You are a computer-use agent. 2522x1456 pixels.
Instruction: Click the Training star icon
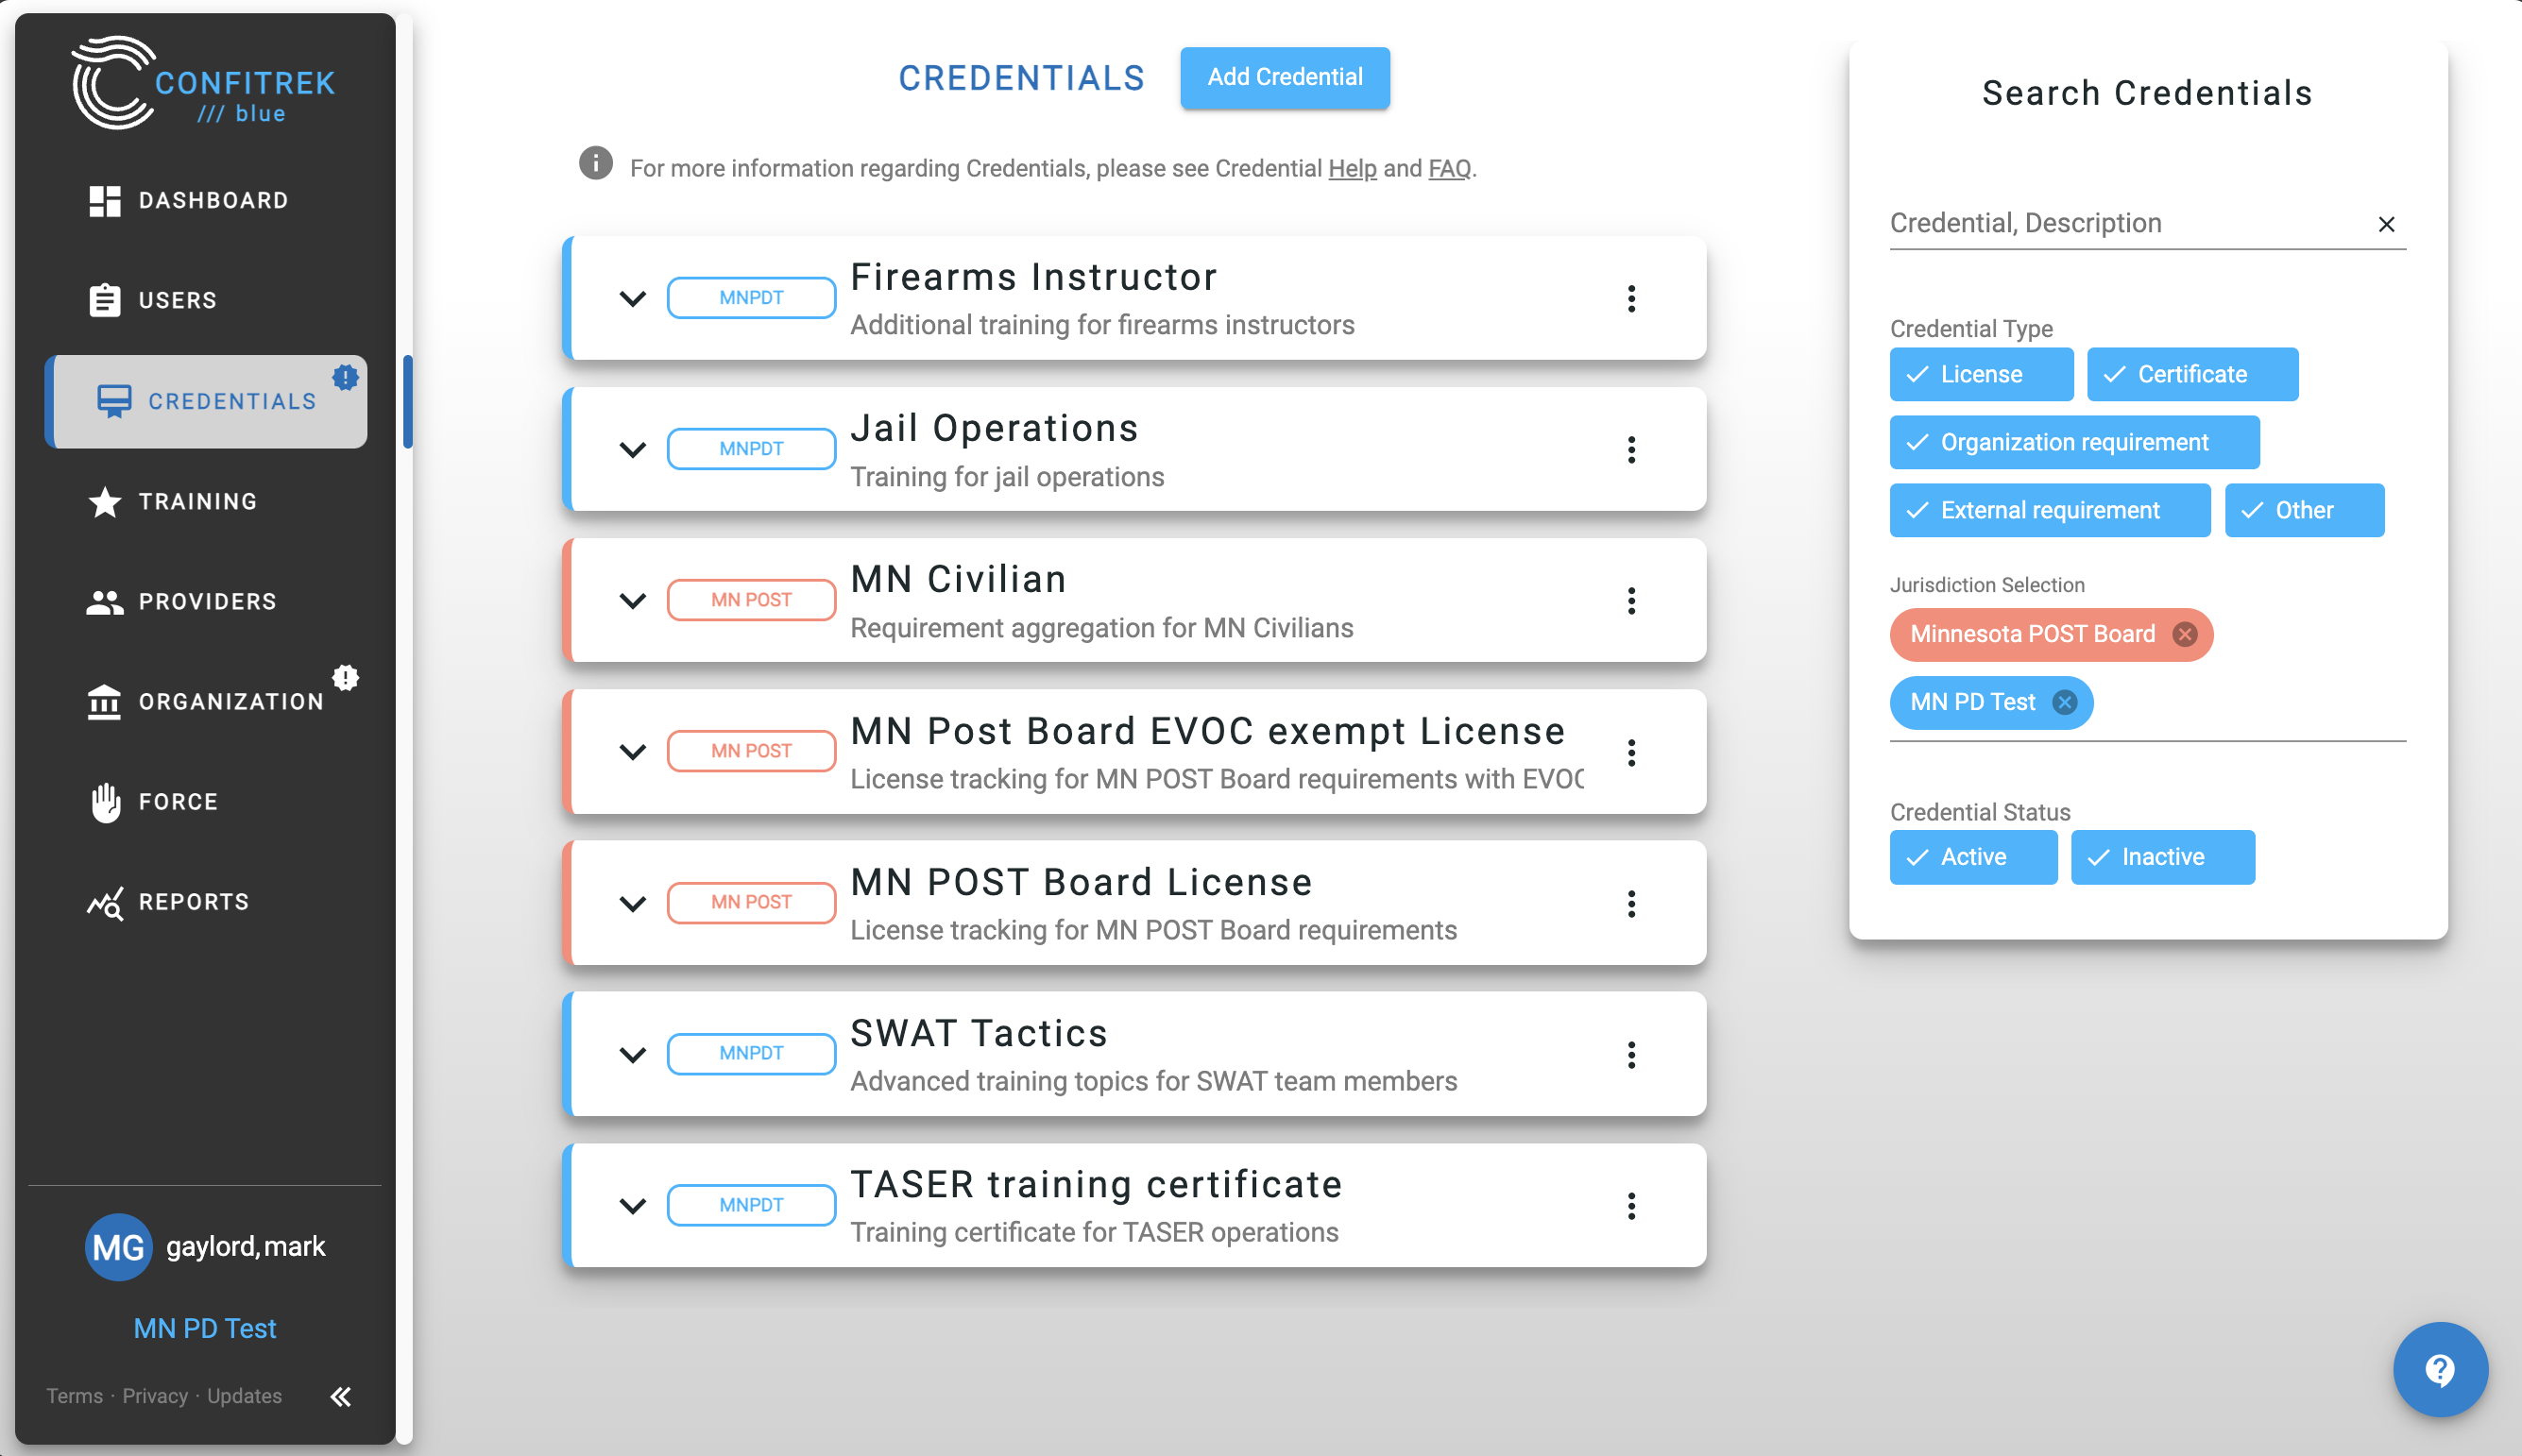[105, 502]
